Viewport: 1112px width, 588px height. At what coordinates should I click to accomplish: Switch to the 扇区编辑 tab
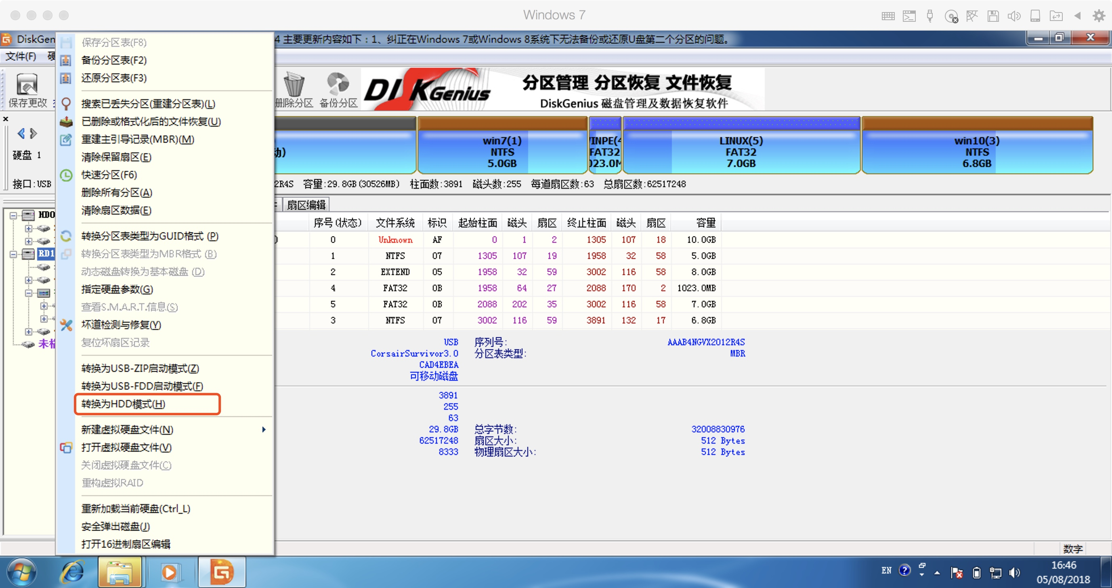coord(306,205)
